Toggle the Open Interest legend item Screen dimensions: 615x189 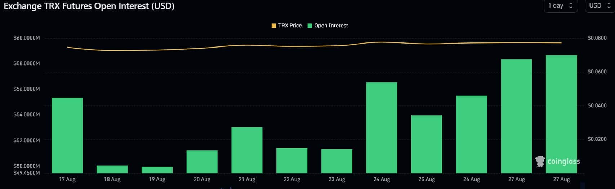(327, 26)
